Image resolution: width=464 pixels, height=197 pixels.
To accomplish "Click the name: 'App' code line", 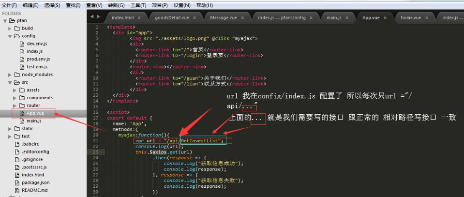I will (x=129, y=124).
